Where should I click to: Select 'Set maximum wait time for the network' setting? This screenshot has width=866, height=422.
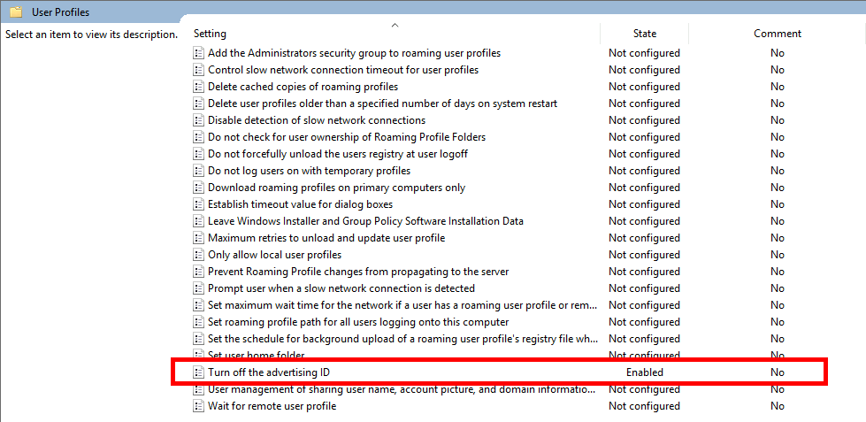pyautogui.click(x=402, y=305)
